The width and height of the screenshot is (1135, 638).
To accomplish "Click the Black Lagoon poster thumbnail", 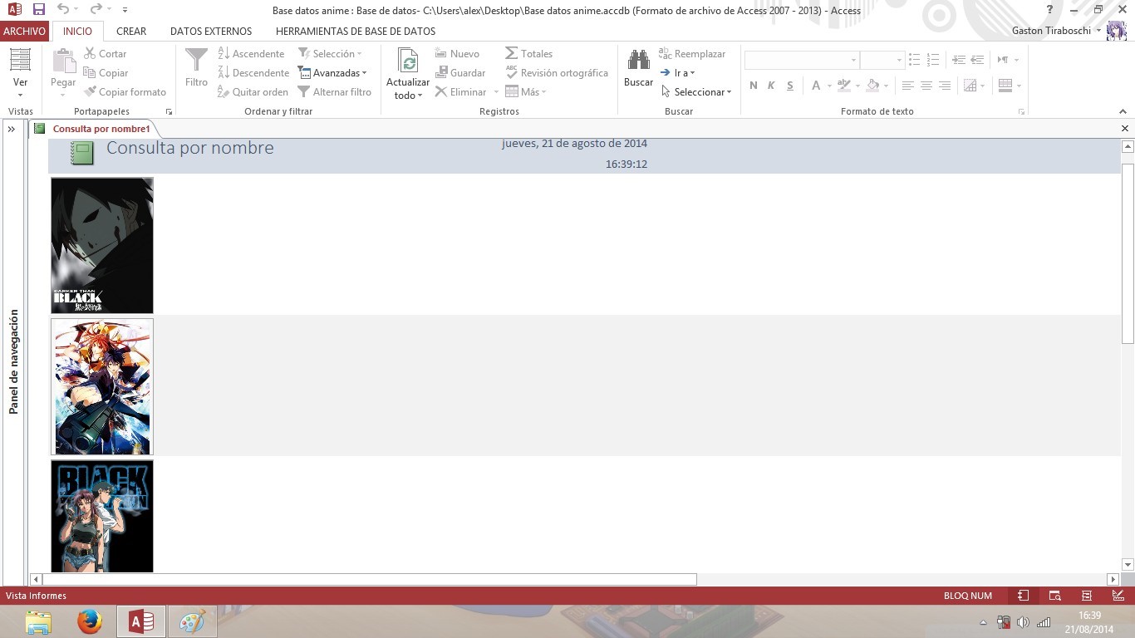I will pos(102,516).
